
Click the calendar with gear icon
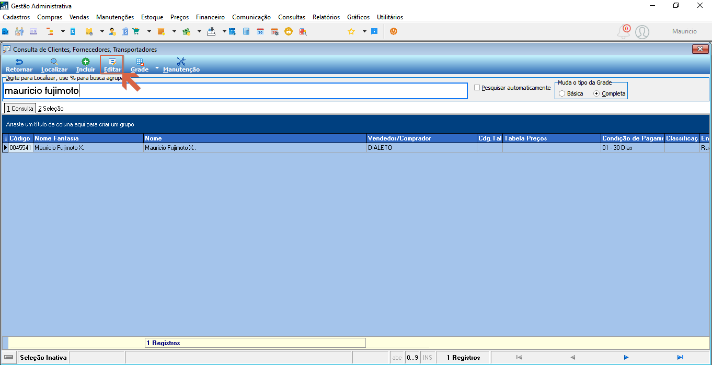[x=274, y=31]
